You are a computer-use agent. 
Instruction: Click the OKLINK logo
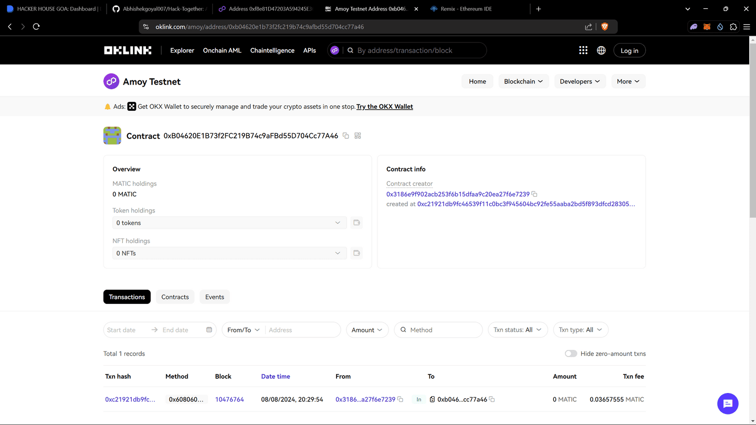[x=128, y=50]
